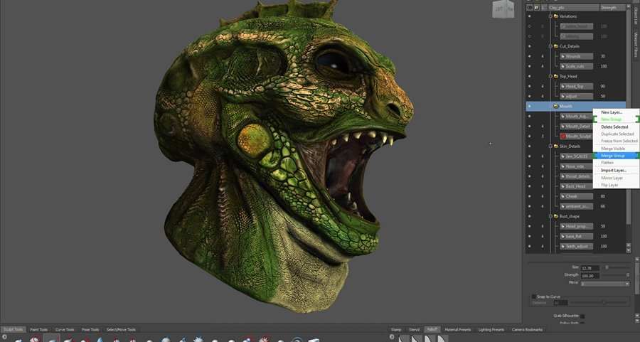This screenshot has height=342, width=640.
Task: Click the sculpt layer icon on base_flat
Action: [563, 236]
